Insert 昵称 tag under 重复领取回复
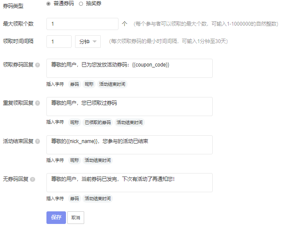Viewport: 286px width, 227px height. click(75, 122)
